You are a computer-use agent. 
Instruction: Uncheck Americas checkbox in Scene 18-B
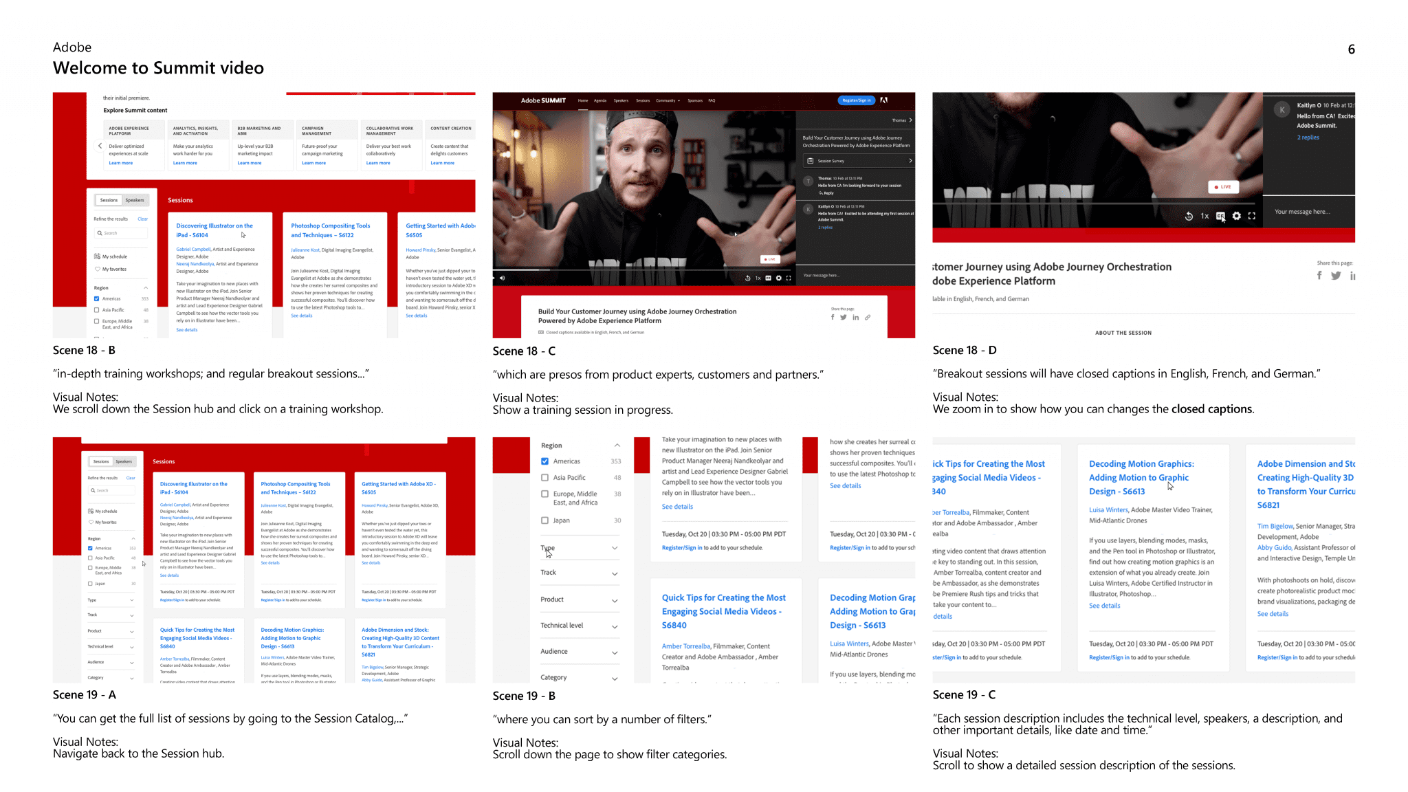pos(97,298)
